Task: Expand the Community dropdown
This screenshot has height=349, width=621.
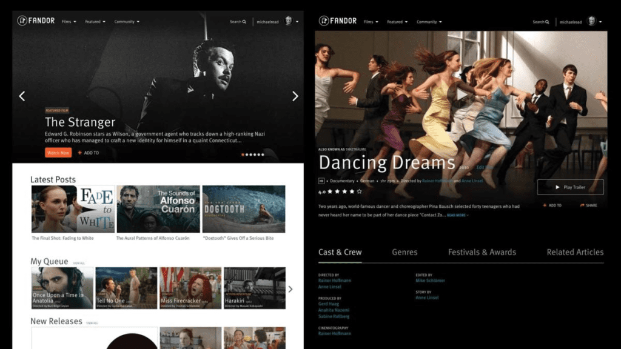Action: [x=126, y=21]
